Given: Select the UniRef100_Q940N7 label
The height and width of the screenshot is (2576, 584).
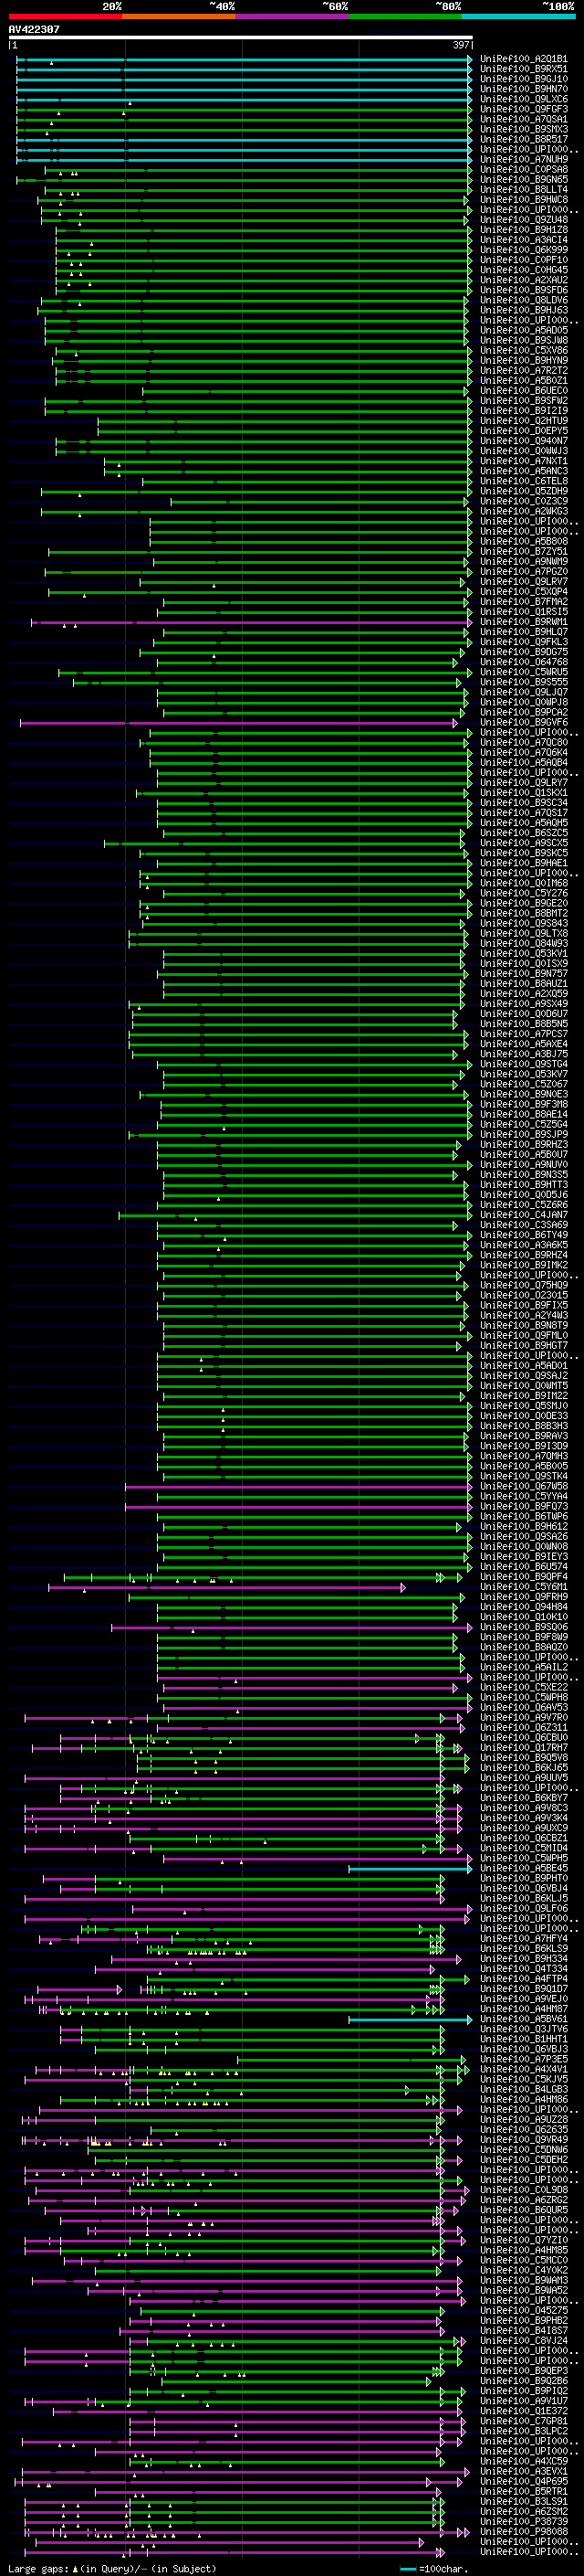Looking at the screenshot, I should (x=524, y=441).
